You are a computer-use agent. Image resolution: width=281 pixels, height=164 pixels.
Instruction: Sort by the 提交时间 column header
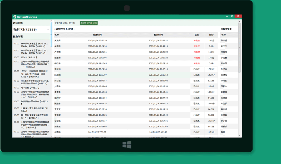(x=158, y=35)
